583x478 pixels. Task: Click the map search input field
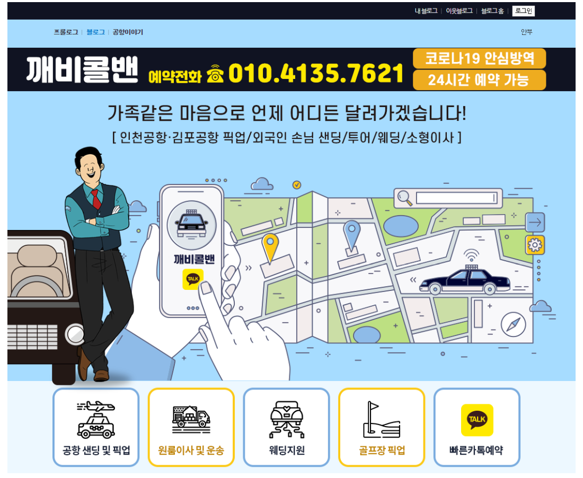pos(456,198)
